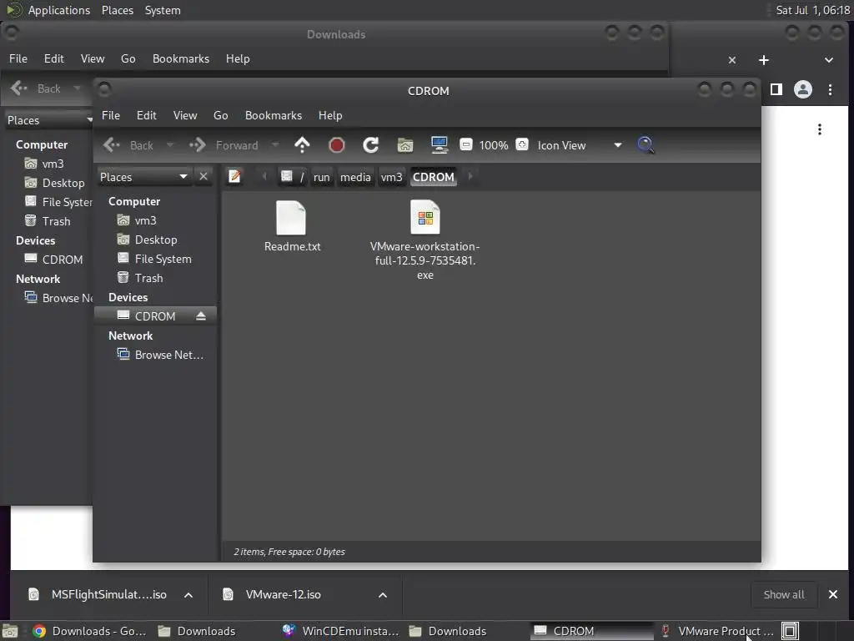Image resolution: width=854 pixels, height=641 pixels.
Task: Open Chrome three-dot main menu
Action: point(830,89)
